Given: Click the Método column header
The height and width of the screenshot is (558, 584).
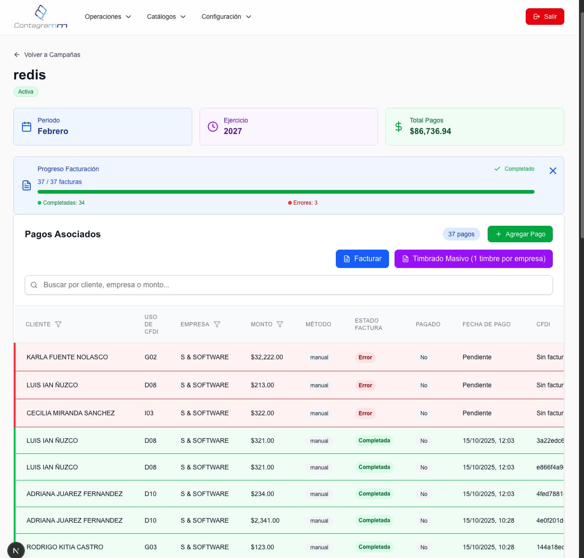Looking at the screenshot, I should coord(318,324).
